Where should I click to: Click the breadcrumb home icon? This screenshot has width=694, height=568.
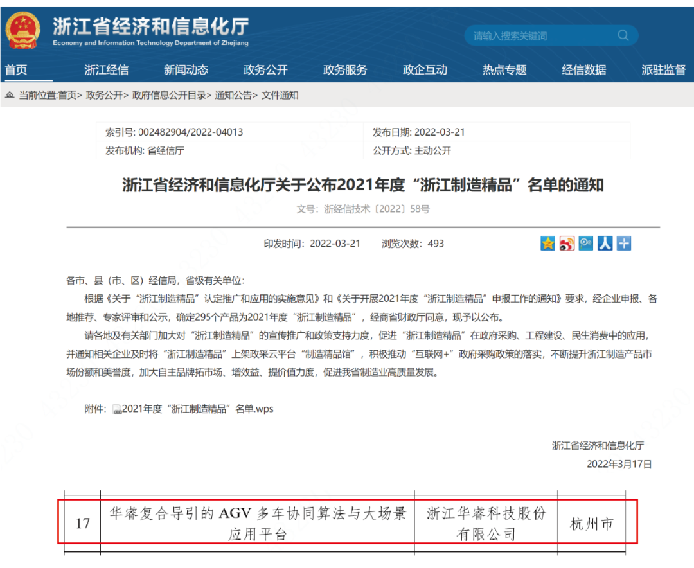pos(10,94)
